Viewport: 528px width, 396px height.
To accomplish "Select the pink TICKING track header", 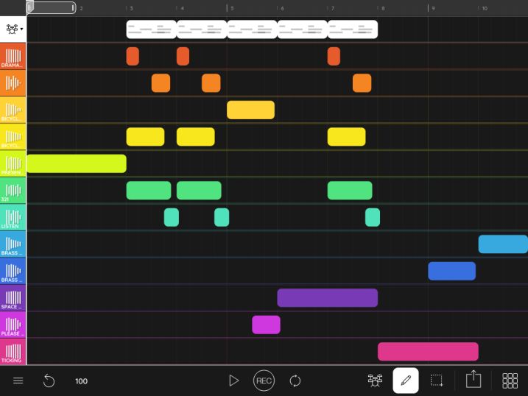I will [x=13, y=352].
